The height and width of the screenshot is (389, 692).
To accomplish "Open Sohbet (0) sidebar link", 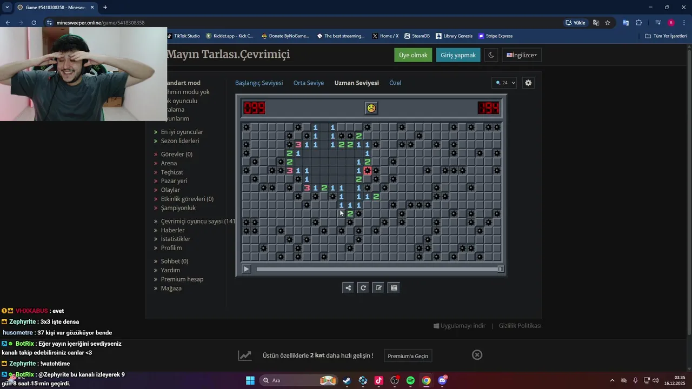I will tap(175, 261).
